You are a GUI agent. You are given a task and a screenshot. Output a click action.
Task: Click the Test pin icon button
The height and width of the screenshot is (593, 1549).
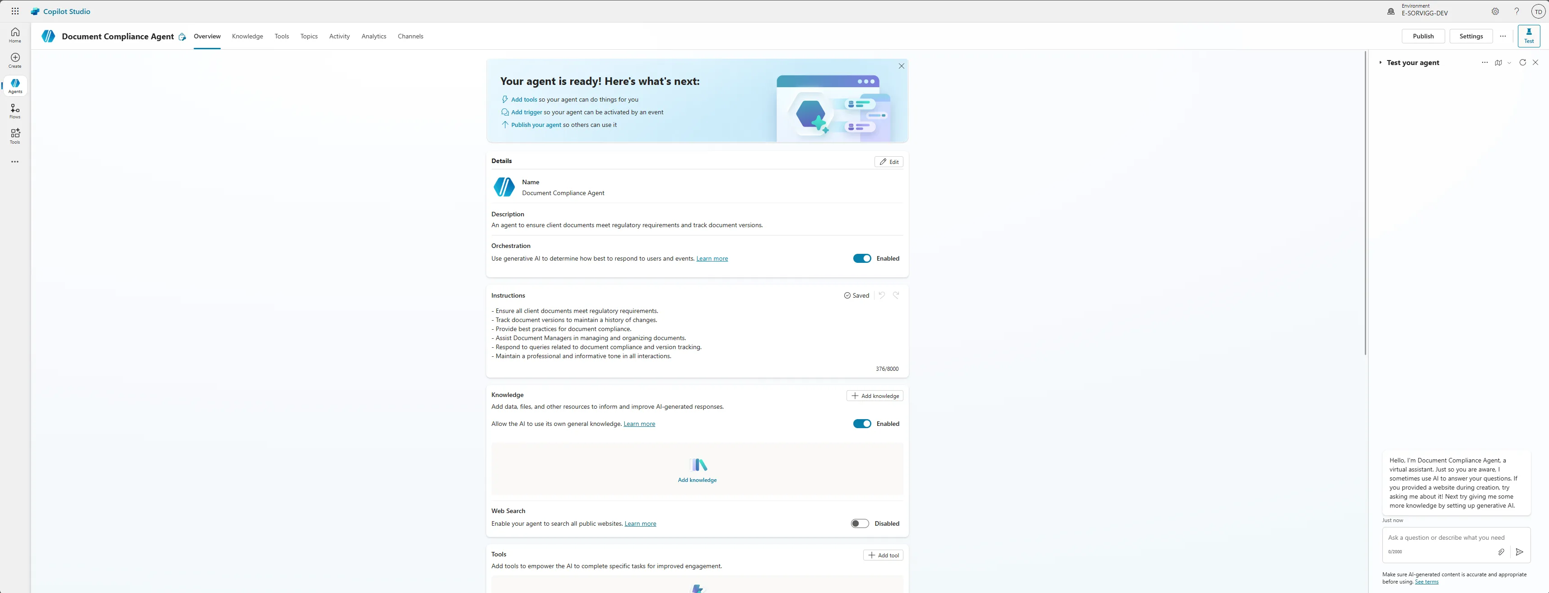(1529, 36)
